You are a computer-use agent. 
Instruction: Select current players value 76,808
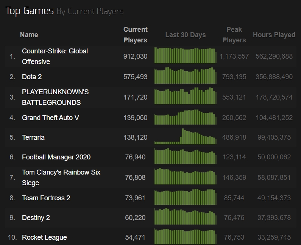pyautogui.click(x=135, y=178)
